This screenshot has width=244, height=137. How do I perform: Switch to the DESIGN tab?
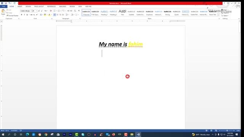click(28, 6)
